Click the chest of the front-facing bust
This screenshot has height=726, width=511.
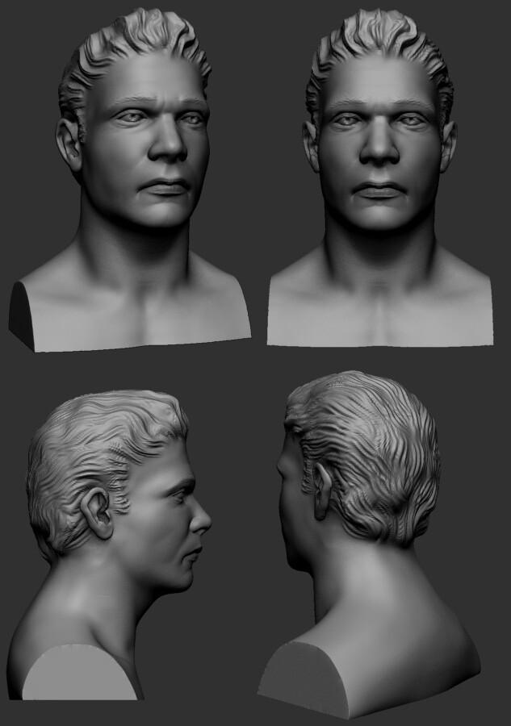pos(378,315)
